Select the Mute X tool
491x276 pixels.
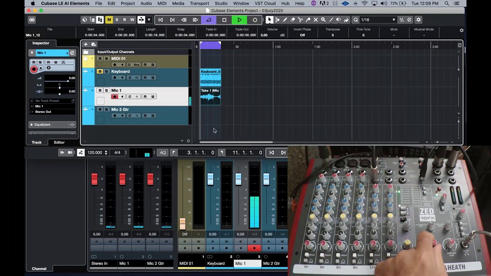[316, 20]
